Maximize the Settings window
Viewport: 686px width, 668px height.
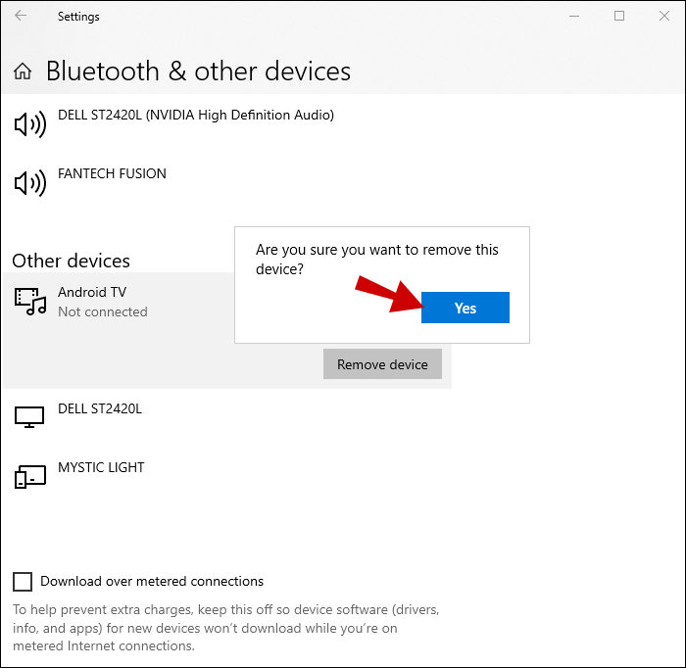point(619,16)
